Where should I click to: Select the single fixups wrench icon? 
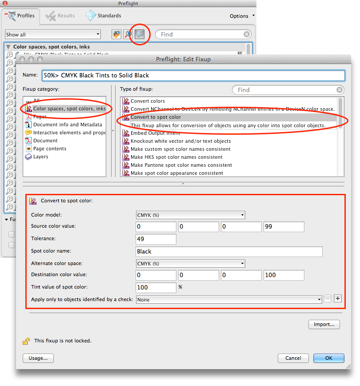(140, 34)
